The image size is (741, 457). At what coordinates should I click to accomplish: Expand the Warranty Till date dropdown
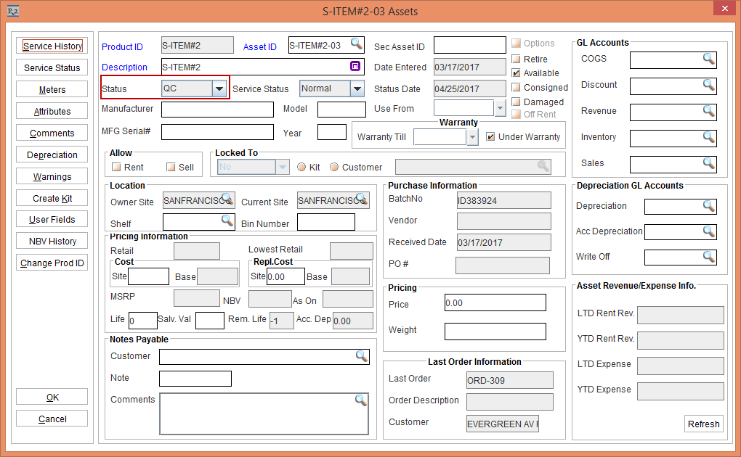[473, 136]
